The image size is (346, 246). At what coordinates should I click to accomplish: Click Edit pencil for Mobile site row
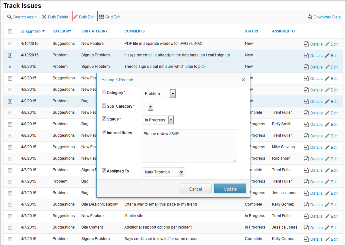(327, 216)
